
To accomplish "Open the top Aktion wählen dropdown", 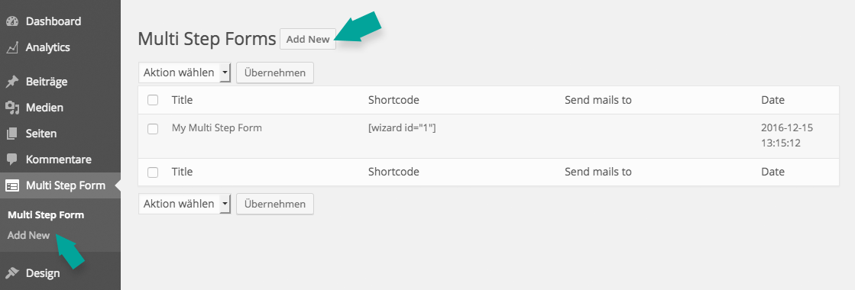I will pyautogui.click(x=185, y=72).
